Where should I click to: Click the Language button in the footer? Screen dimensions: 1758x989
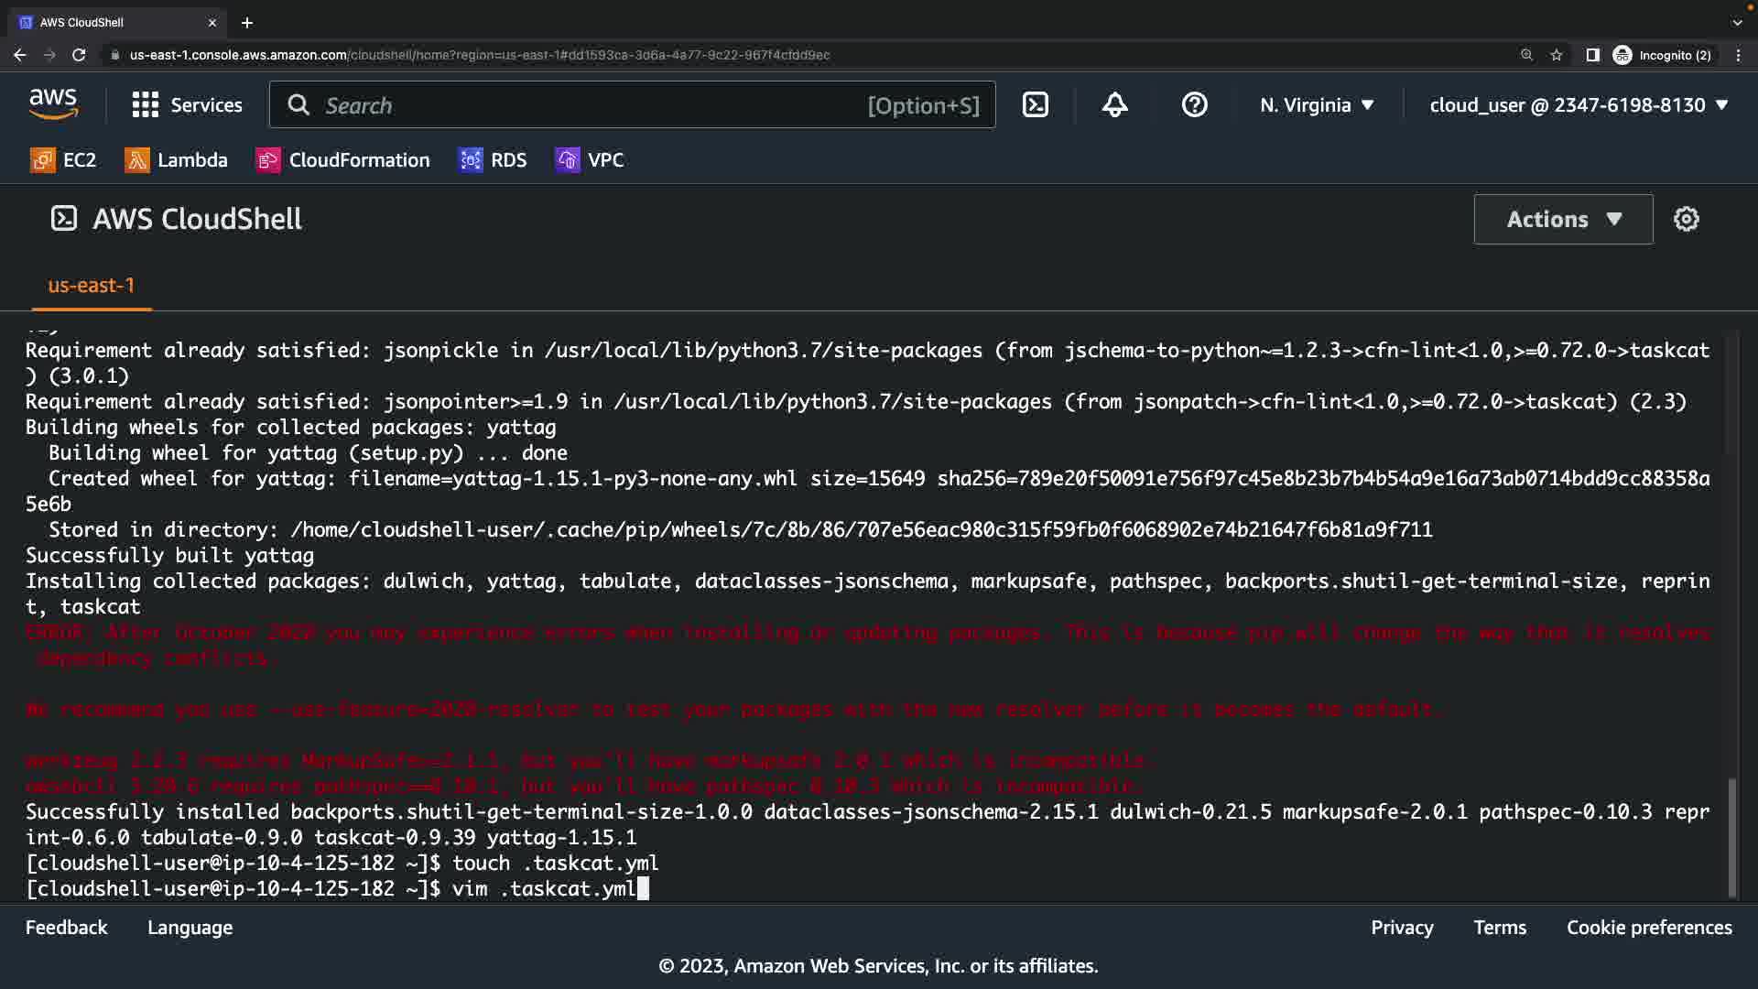[190, 928]
